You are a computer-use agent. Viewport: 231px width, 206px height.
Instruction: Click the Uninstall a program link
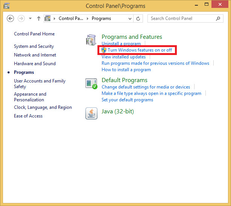click(x=121, y=44)
